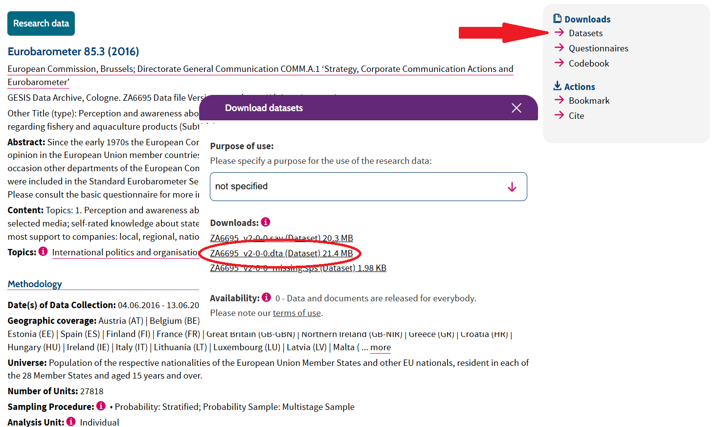Open International politics and organisations topic
Viewport: 720px width, 427px height.
click(125, 252)
